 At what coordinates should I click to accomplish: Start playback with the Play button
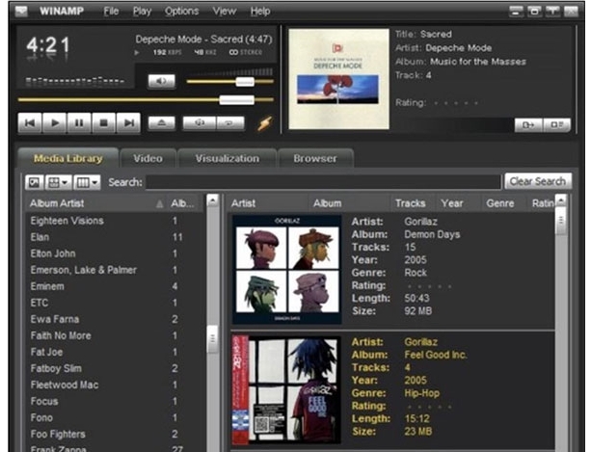55,123
